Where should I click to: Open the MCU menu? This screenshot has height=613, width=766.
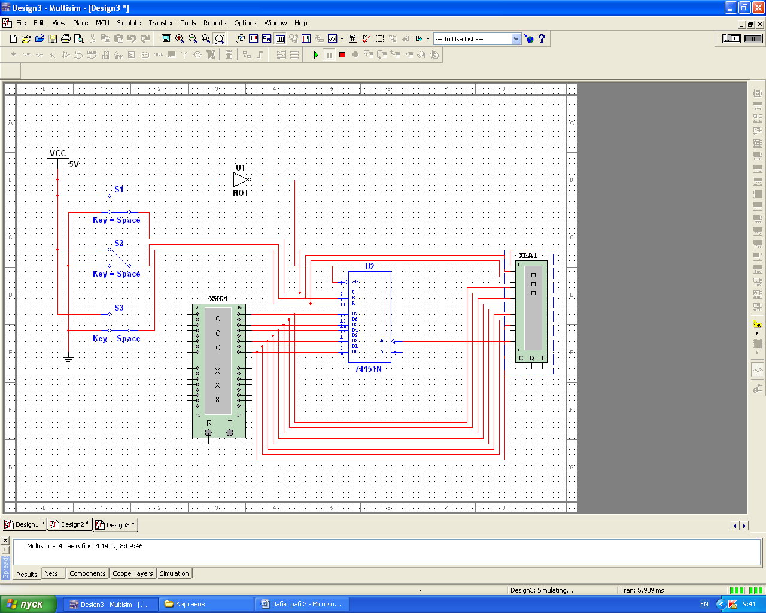pos(102,23)
